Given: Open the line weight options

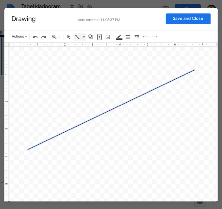Looking at the screenshot, I should point(128,37).
